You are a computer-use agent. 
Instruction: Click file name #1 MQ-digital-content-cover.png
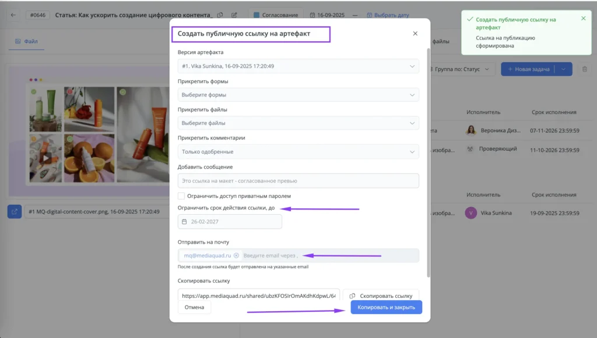click(x=94, y=212)
